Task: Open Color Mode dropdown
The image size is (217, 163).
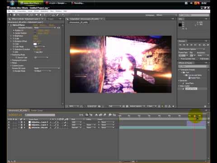Action: coord(39,47)
